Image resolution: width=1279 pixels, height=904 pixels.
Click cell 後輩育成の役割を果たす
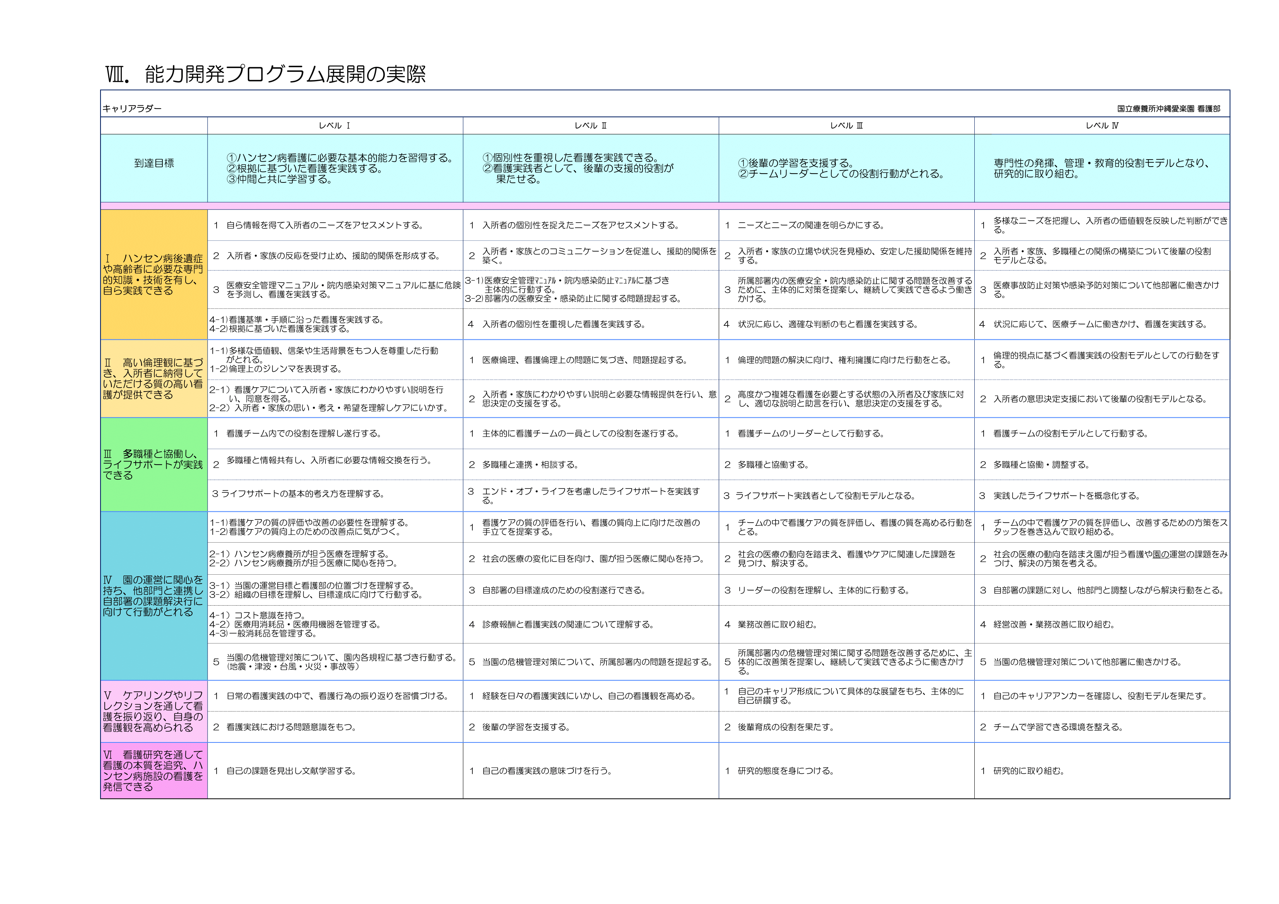point(785,727)
